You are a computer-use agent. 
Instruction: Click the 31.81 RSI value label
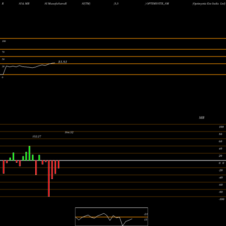[x=62, y=62]
